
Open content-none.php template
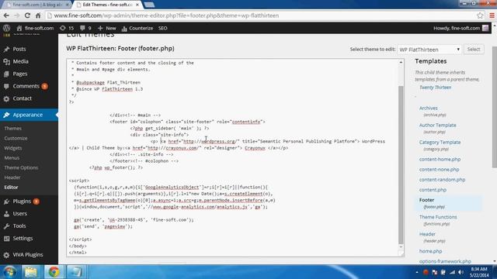[439, 170]
